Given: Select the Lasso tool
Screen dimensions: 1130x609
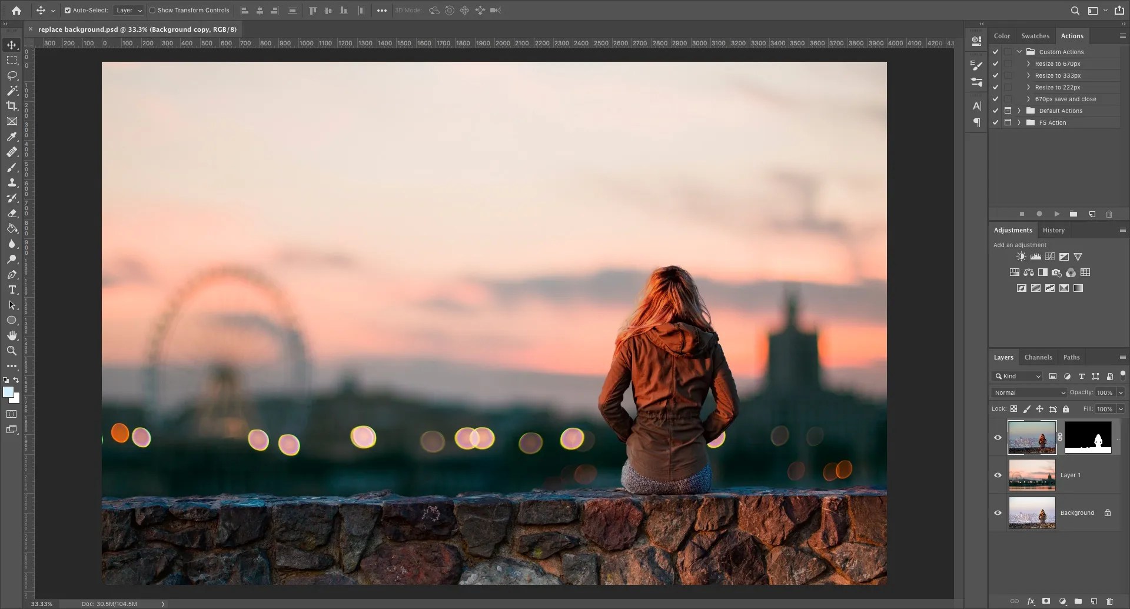Looking at the screenshot, I should (12, 76).
